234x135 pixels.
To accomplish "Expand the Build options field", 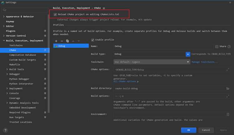I will 228,96.
